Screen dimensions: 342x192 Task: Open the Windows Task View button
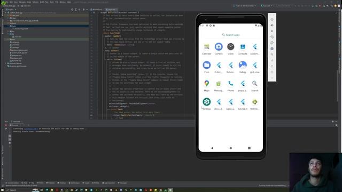pos(42,190)
